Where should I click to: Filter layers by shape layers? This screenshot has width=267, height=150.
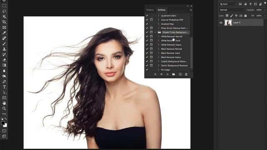click(255, 4)
